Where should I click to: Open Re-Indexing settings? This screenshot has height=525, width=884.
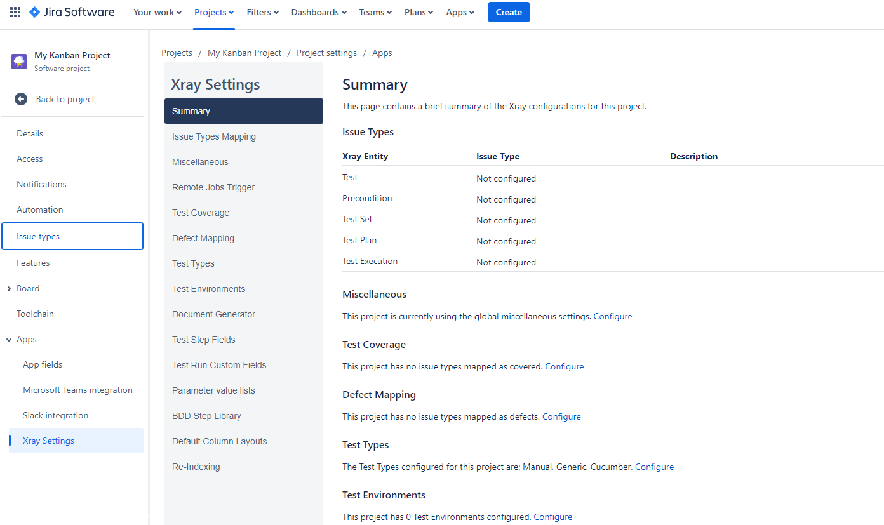pyautogui.click(x=244, y=467)
